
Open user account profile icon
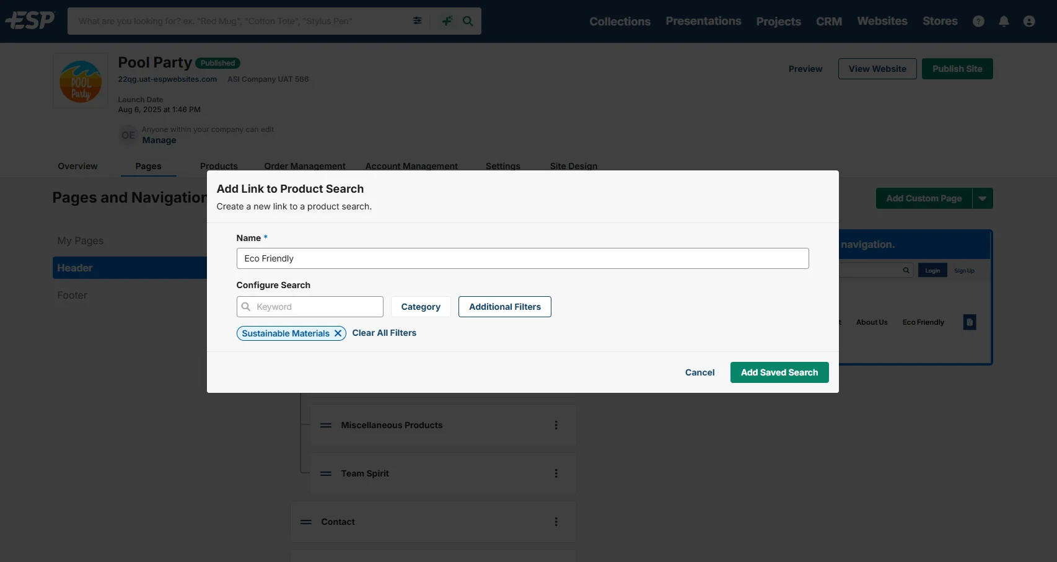coord(1029,21)
